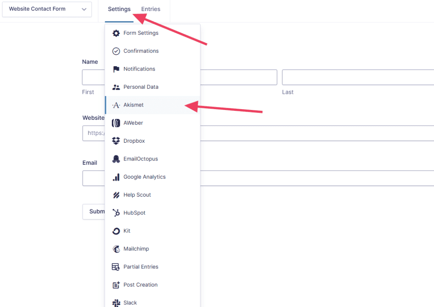Click the Website field label
The width and height of the screenshot is (434, 307).
[94, 118]
